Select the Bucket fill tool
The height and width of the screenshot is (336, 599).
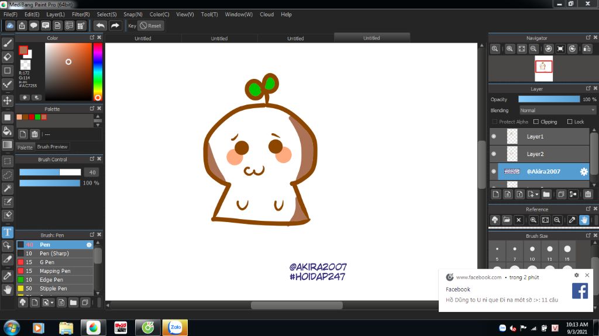click(7, 131)
